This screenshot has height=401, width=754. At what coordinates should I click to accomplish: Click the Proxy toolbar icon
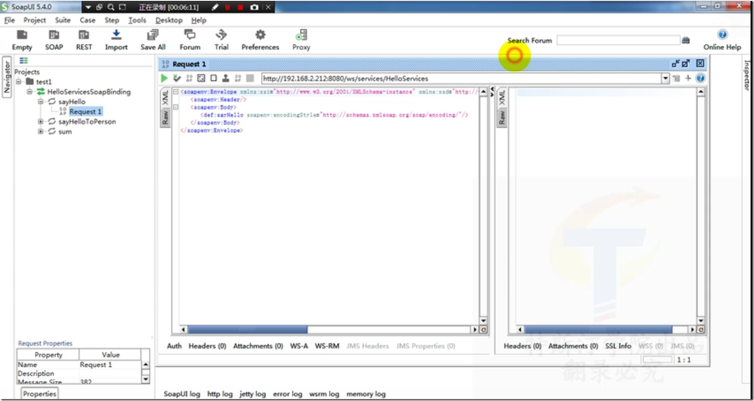(301, 35)
